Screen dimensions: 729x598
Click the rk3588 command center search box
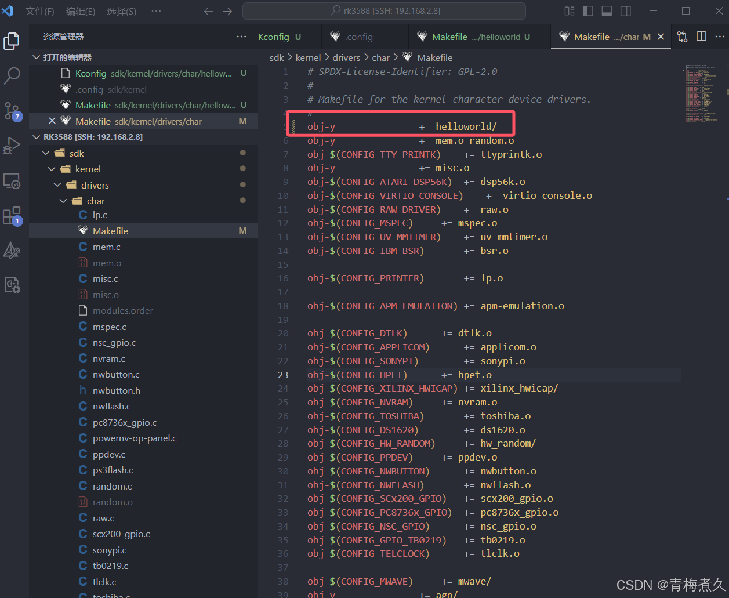(x=384, y=11)
